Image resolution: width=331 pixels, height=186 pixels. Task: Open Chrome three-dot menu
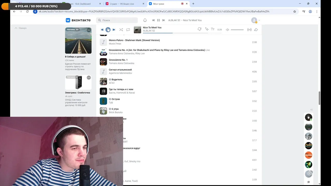(x=317, y=11)
